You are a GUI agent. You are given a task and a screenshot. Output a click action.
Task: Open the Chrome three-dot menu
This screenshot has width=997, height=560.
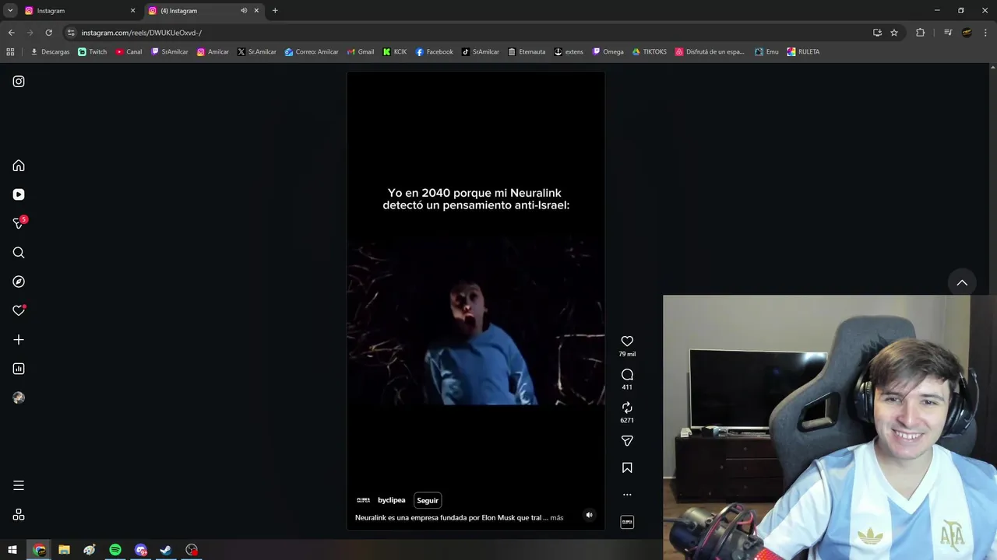[x=986, y=33]
